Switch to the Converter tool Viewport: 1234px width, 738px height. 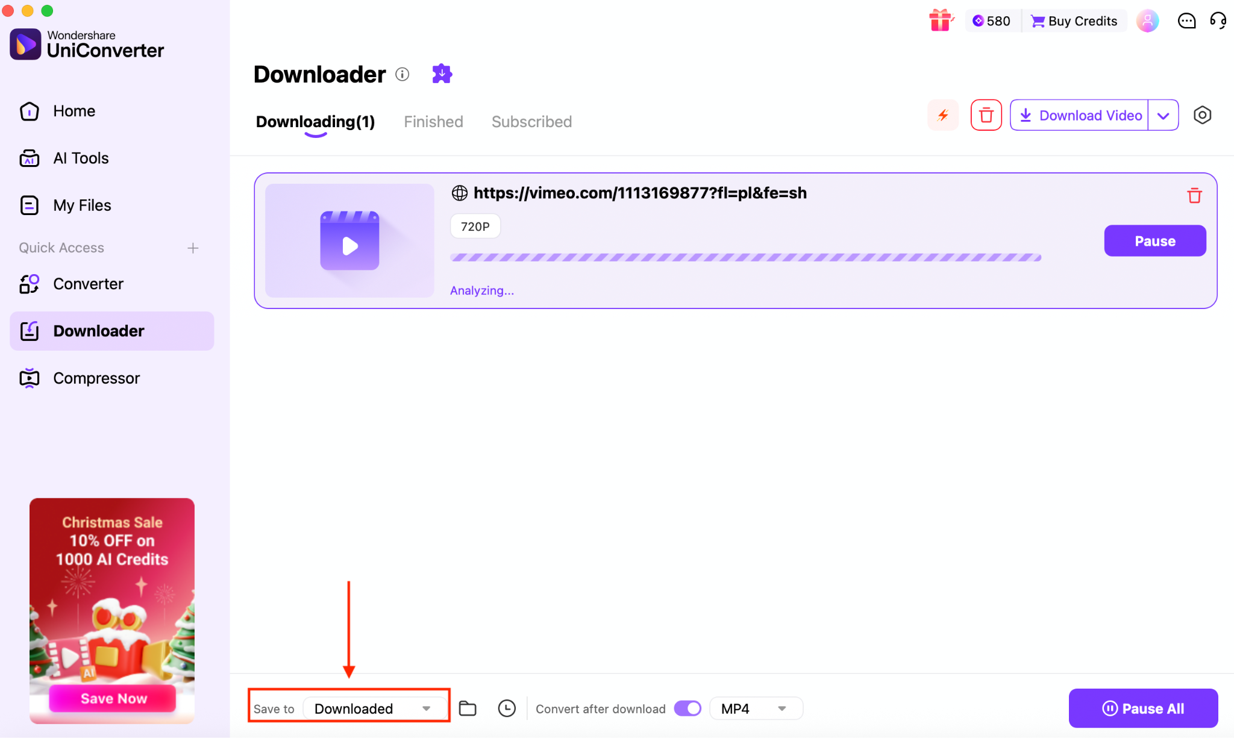point(88,283)
